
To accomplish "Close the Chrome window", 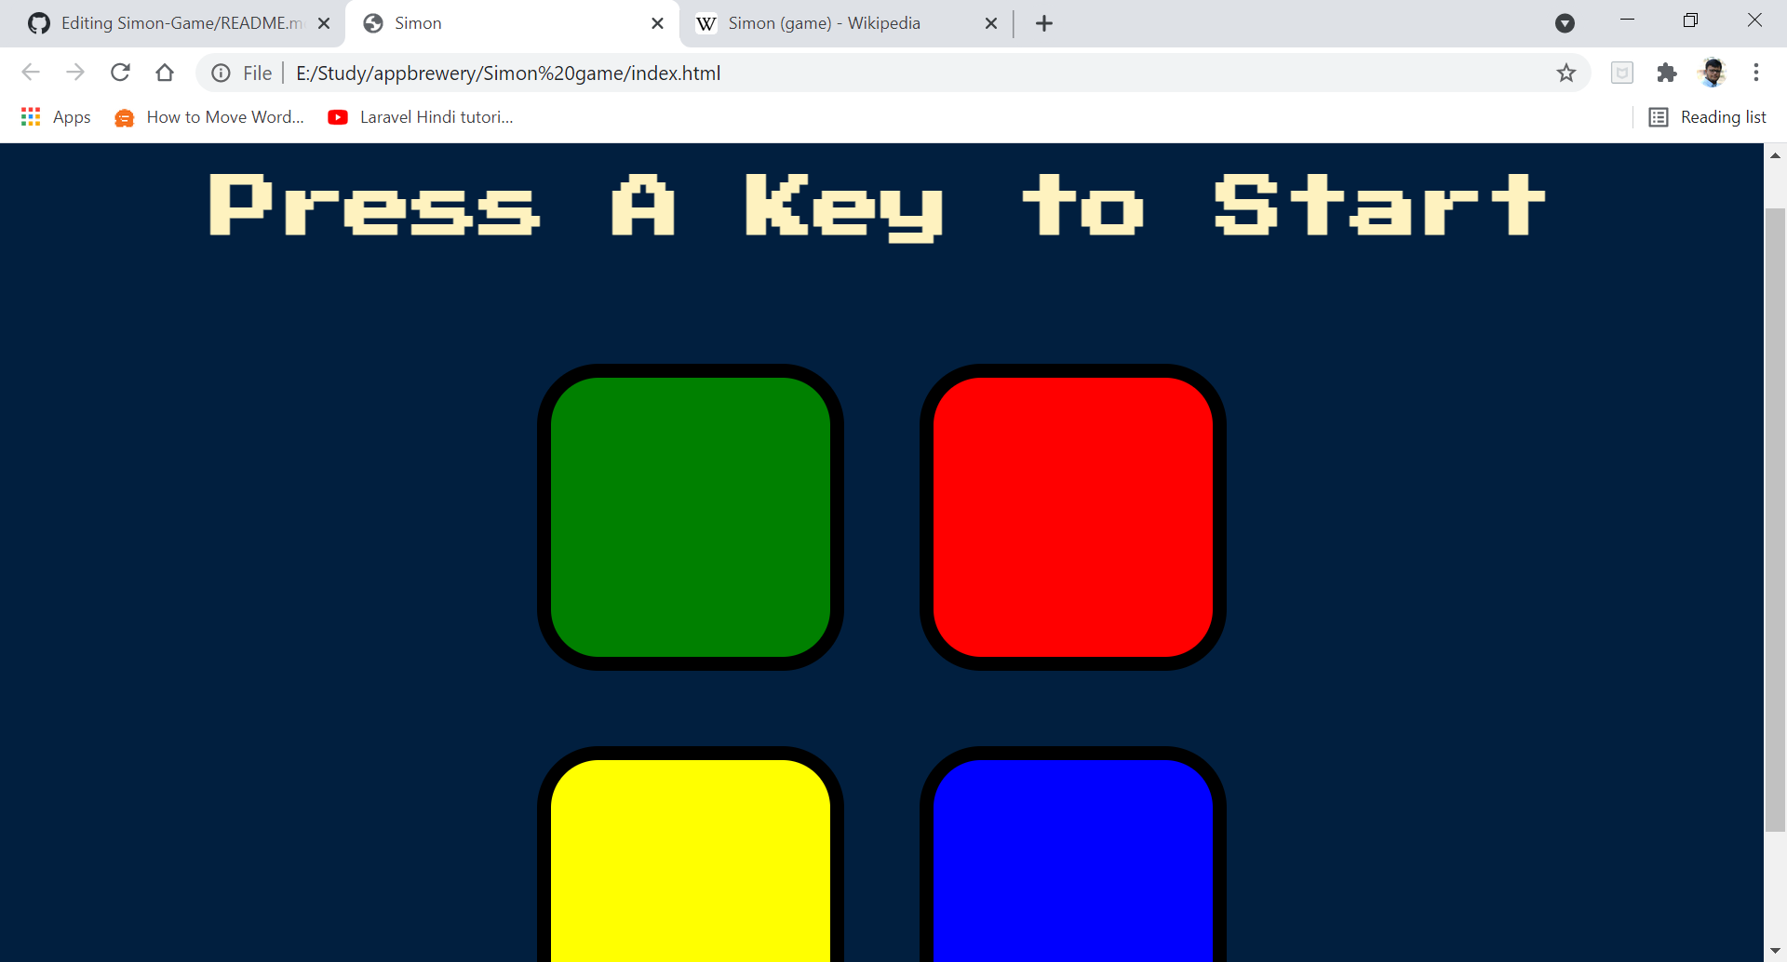I will coord(1754,20).
